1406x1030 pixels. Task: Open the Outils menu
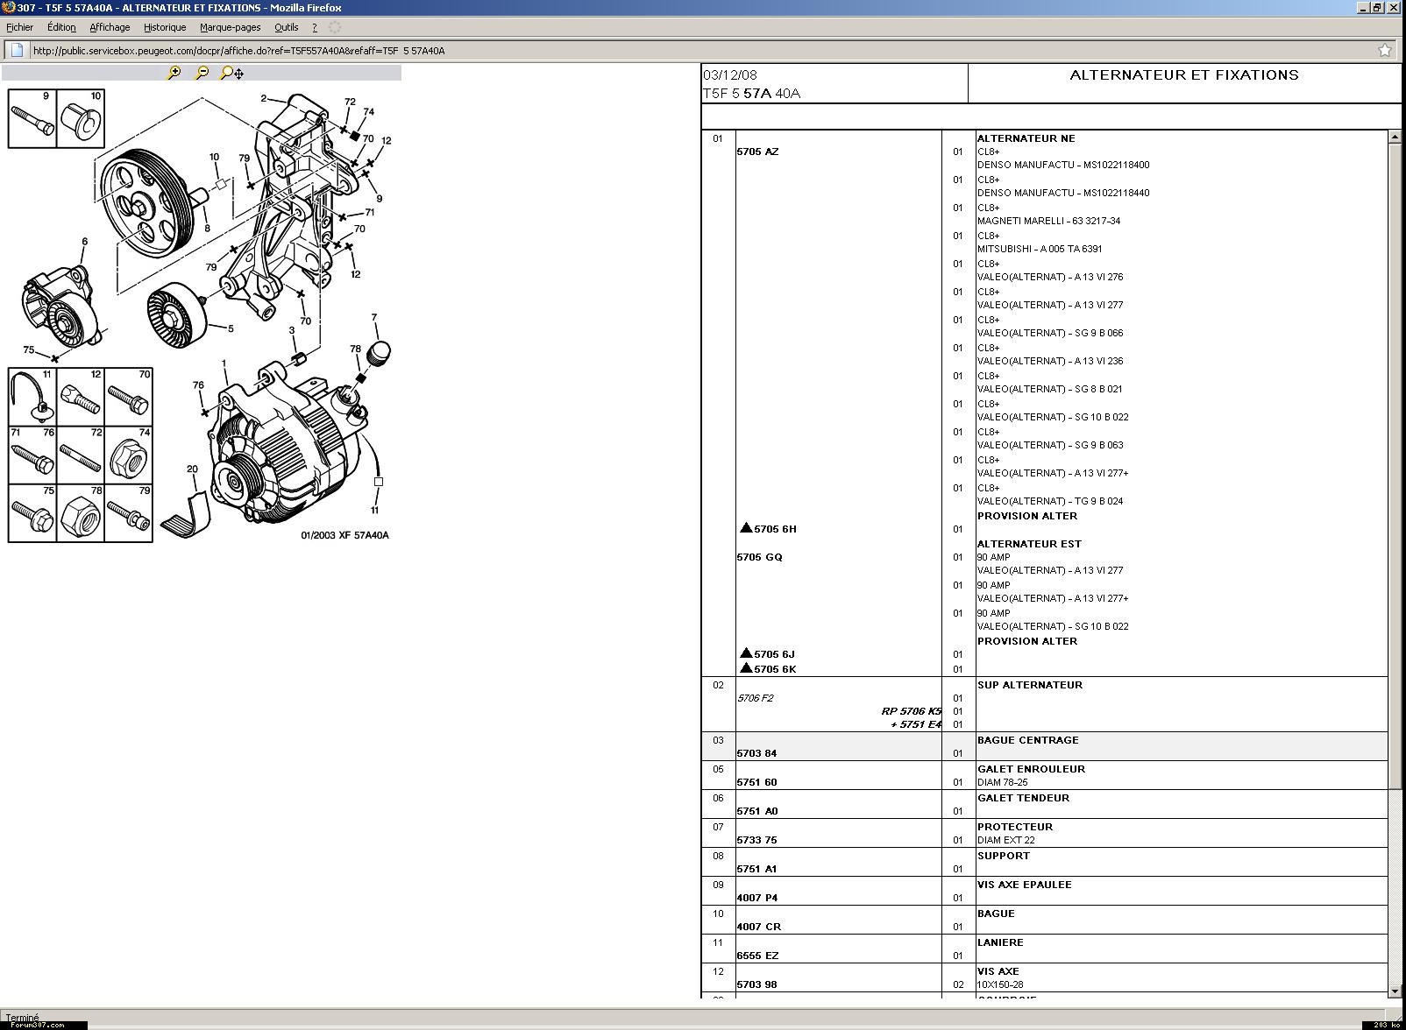[x=287, y=27]
